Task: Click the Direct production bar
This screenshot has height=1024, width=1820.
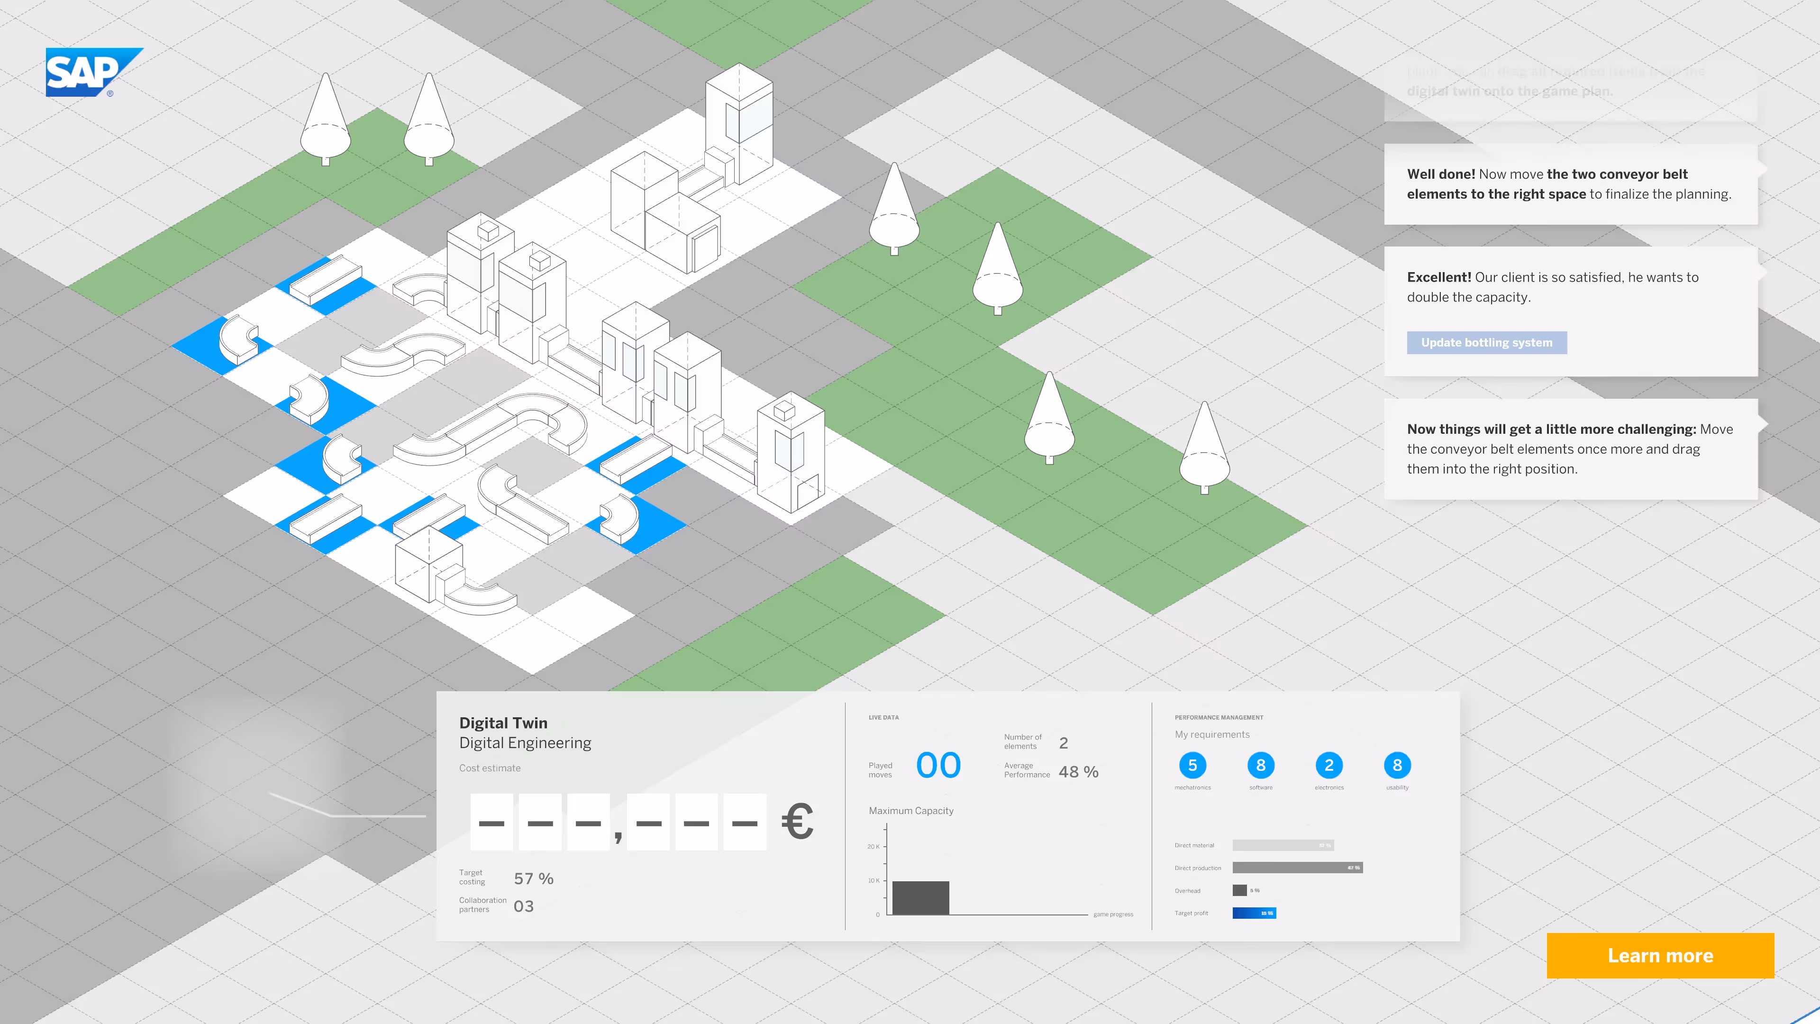Action: click(1297, 868)
